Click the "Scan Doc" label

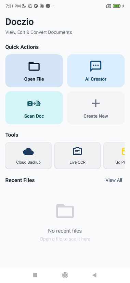[x=34, y=116]
